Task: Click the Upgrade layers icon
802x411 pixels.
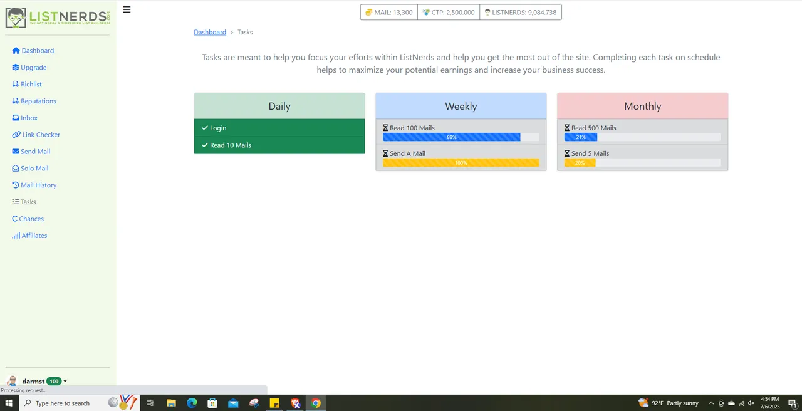Action: coord(16,68)
